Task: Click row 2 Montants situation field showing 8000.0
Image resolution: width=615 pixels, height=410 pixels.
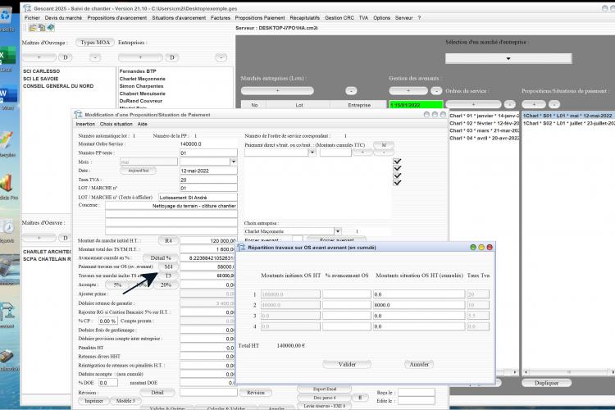Action: 419,305
